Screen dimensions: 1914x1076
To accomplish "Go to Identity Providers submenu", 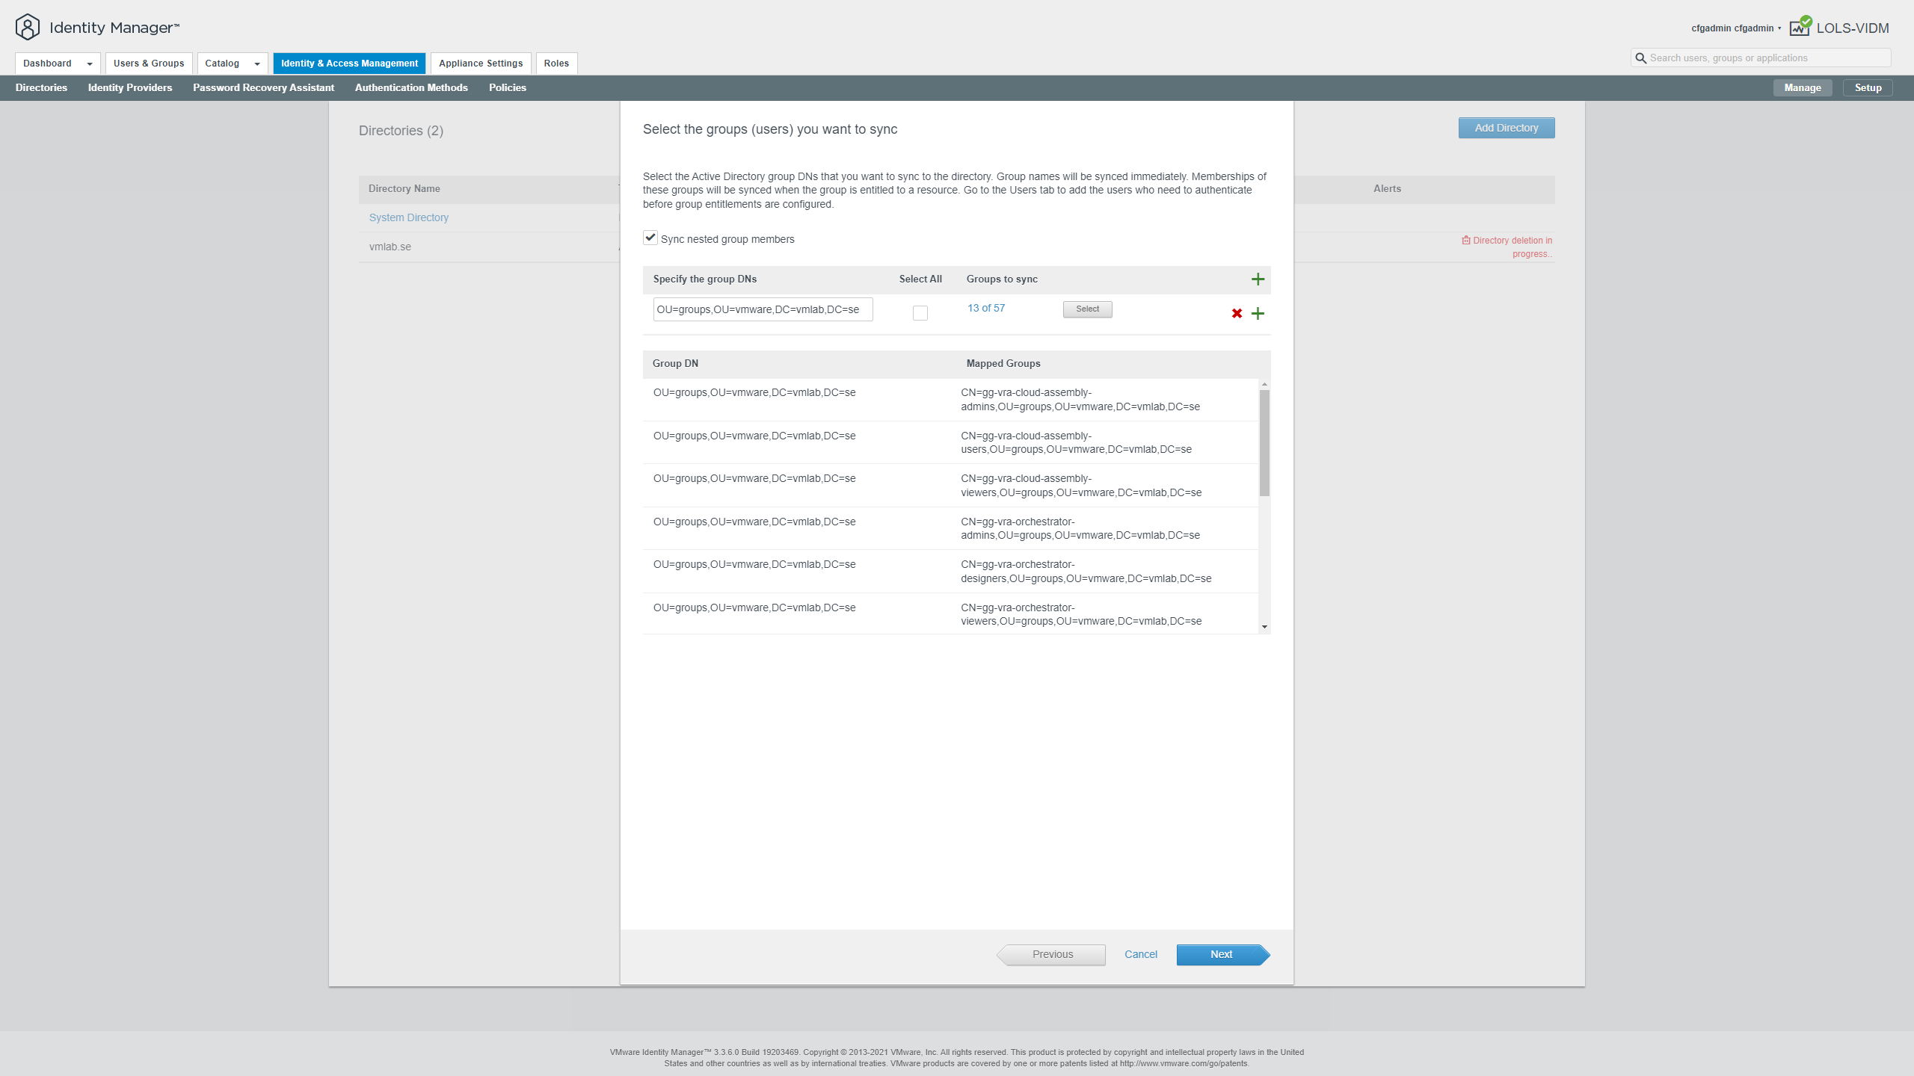I will pos(130,87).
